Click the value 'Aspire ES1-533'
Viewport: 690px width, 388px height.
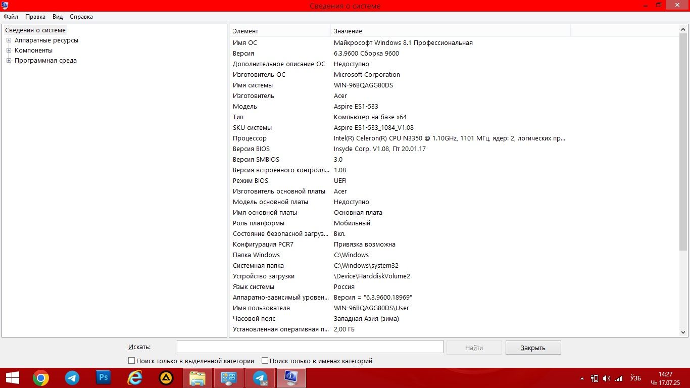pyautogui.click(x=356, y=107)
